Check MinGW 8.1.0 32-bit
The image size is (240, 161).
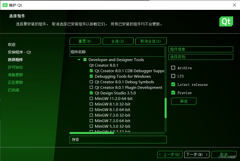91,104
